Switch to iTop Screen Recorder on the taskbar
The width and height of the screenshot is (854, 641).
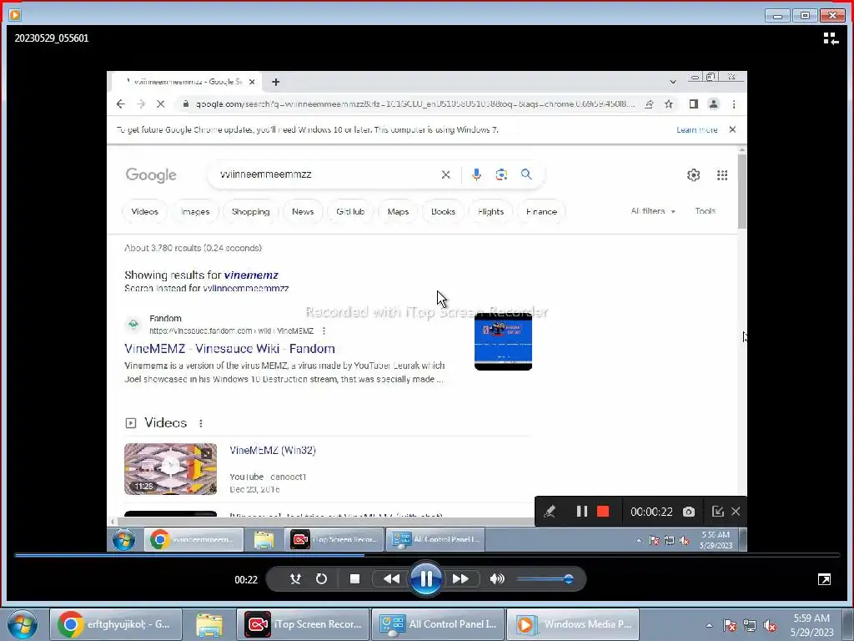pos(304,624)
